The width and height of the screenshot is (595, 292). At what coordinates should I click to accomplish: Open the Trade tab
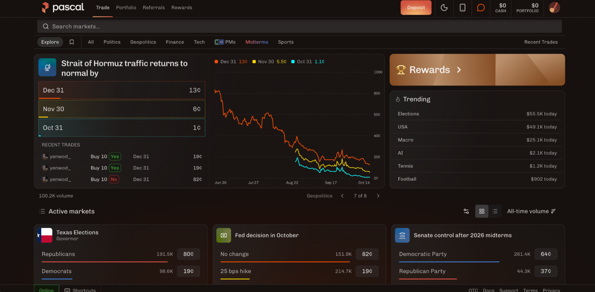coord(103,7)
